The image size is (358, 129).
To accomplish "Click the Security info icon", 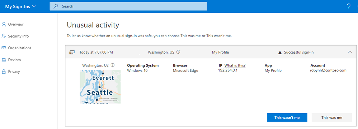I will click(x=4, y=36).
